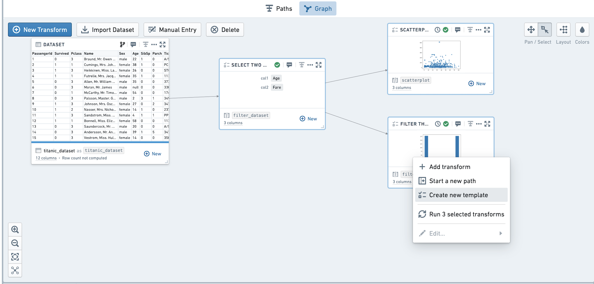This screenshot has width=594, height=284.
Task: Activate the Select mode tool
Action: pos(545,30)
